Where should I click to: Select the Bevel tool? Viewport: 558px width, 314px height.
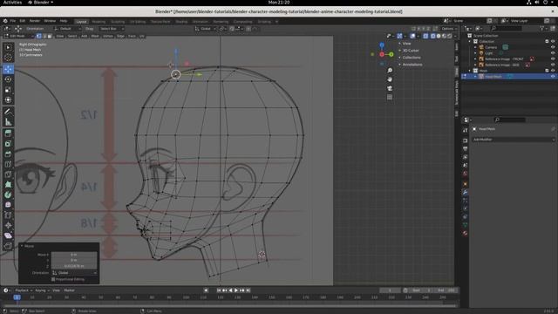[8, 154]
